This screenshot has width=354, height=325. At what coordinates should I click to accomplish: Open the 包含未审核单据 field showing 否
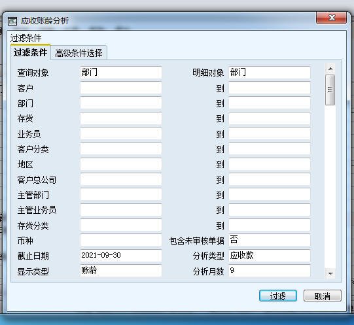[x=270, y=240]
